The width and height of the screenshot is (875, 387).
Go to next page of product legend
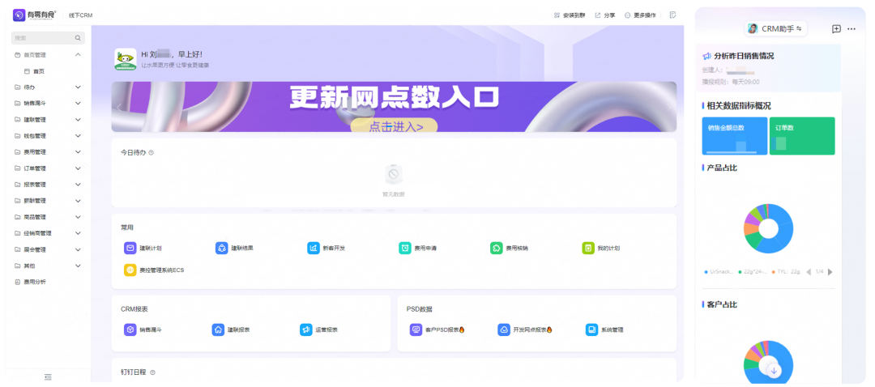830,272
